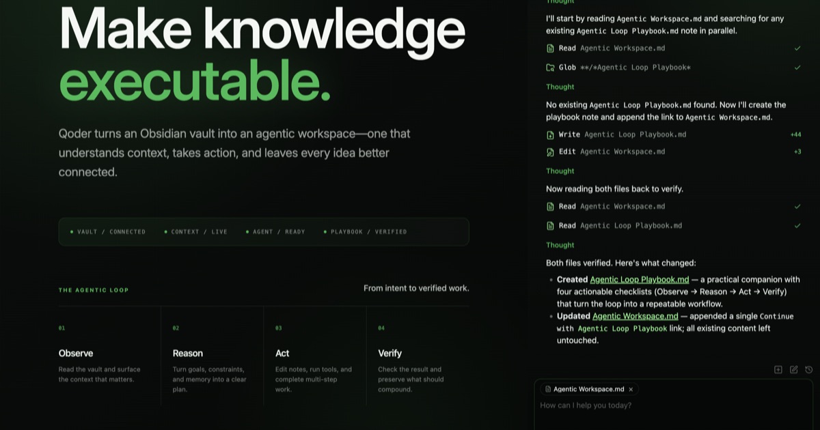Click the pencil compose icon above input
The image size is (820, 430).
pos(793,369)
